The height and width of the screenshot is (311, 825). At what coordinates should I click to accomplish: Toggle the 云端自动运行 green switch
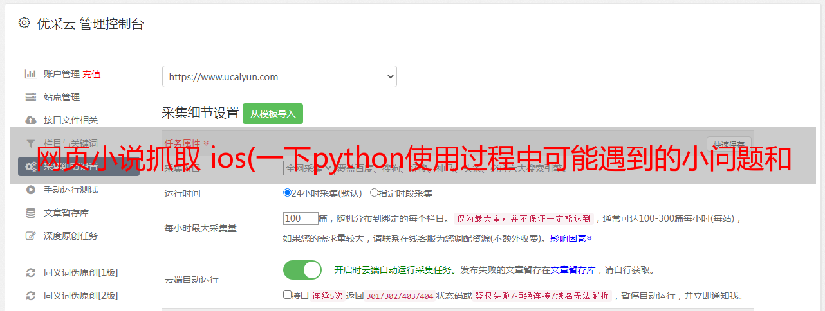tap(302, 270)
